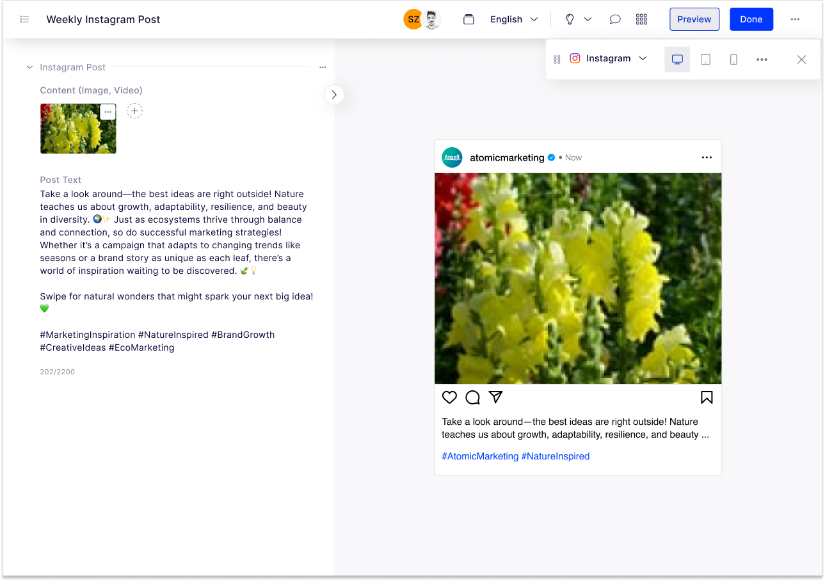Click the Weekly Instagram Post title
The height and width of the screenshot is (581, 825).
[x=103, y=19]
